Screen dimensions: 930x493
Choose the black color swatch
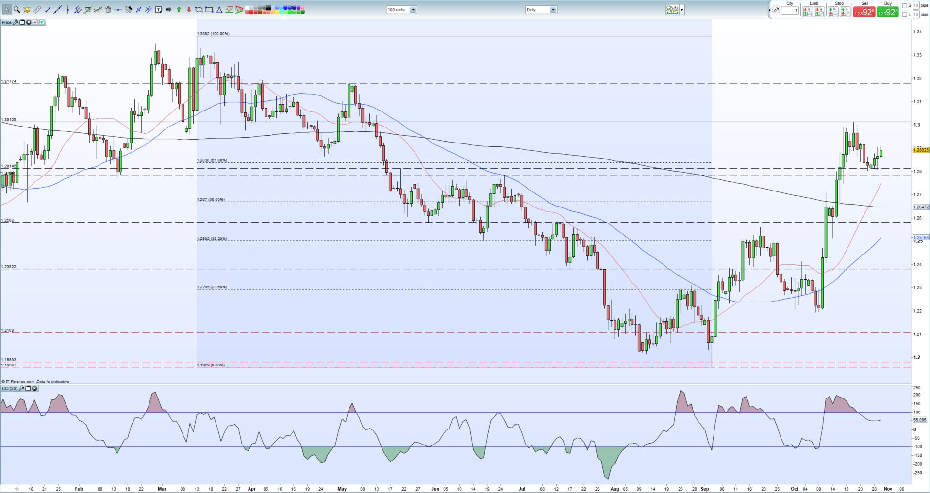point(268,8)
